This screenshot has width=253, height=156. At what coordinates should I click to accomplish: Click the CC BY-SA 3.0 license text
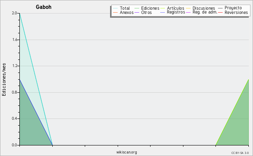click(240, 153)
